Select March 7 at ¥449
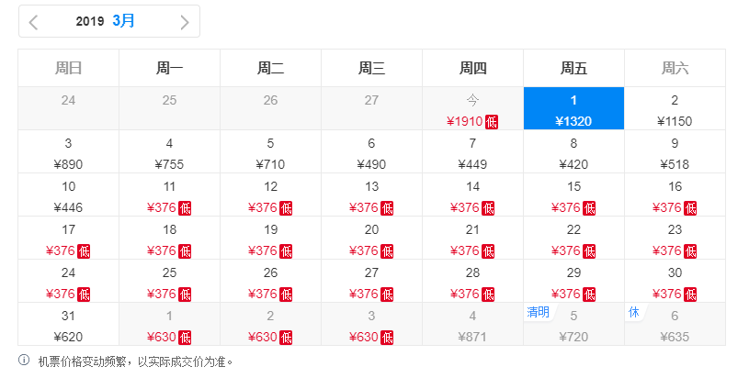This screenshot has width=749, height=378. [x=473, y=151]
